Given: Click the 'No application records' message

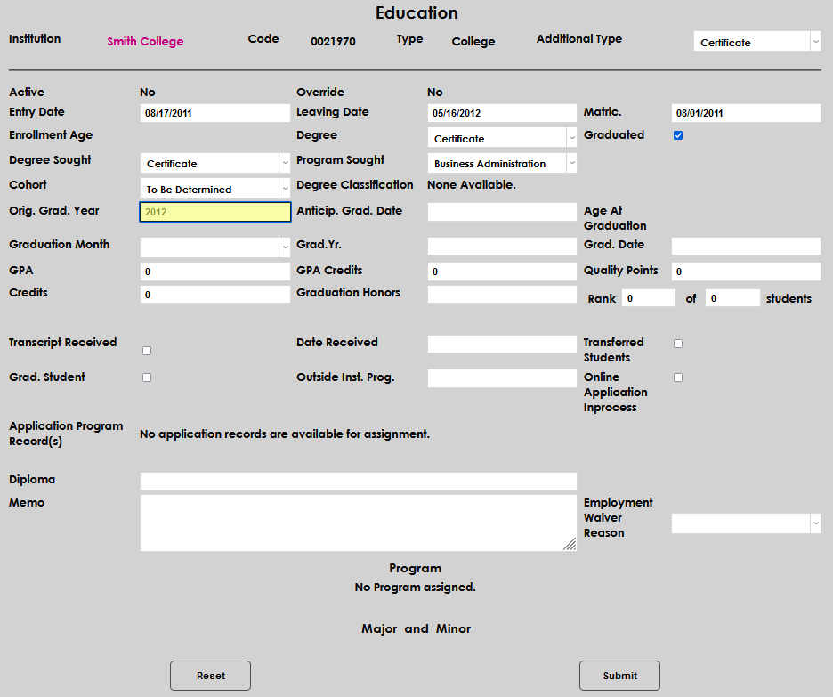Looking at the screenshot, I should (285, 434).
